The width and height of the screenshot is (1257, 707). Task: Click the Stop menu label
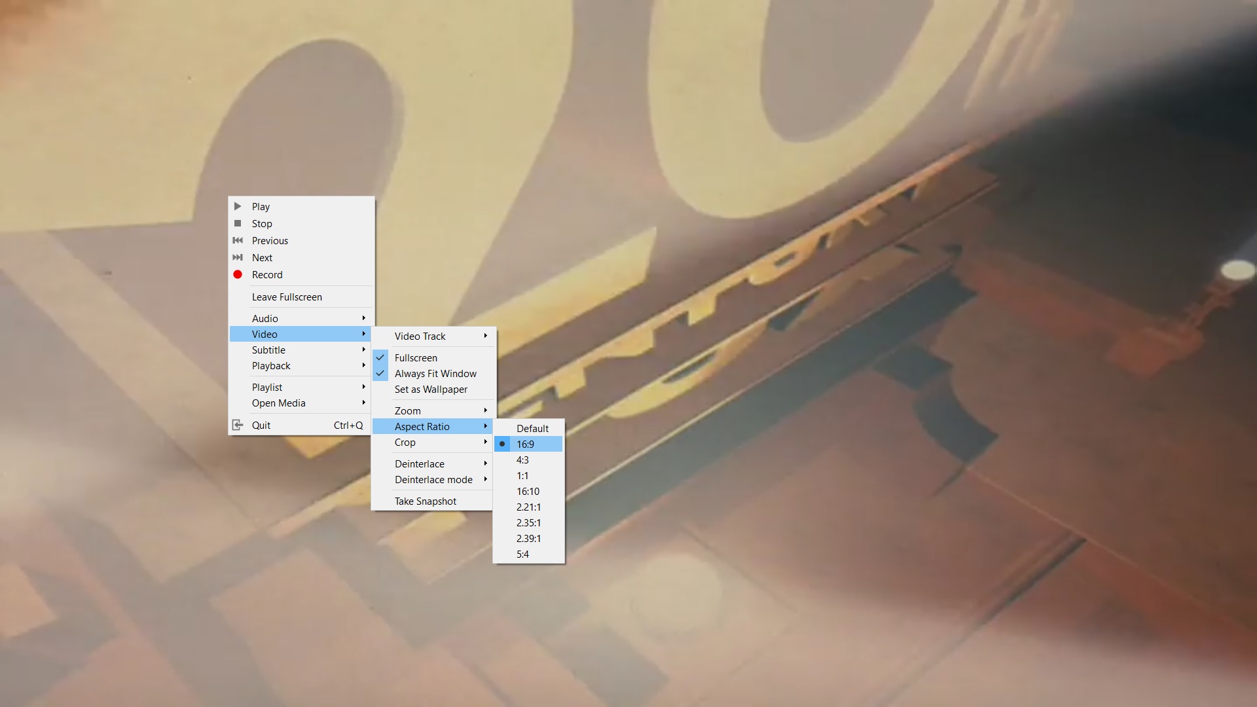pyautogui.click(x=262, y=223)
